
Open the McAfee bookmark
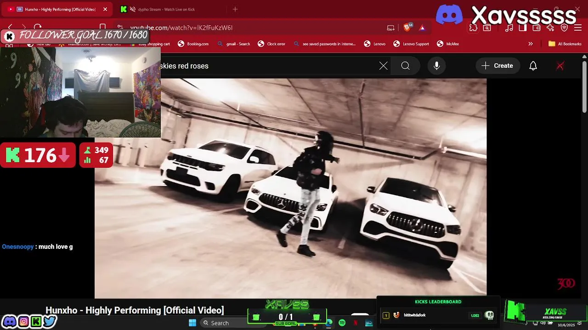pyautogui.click(x=448, y=44)
